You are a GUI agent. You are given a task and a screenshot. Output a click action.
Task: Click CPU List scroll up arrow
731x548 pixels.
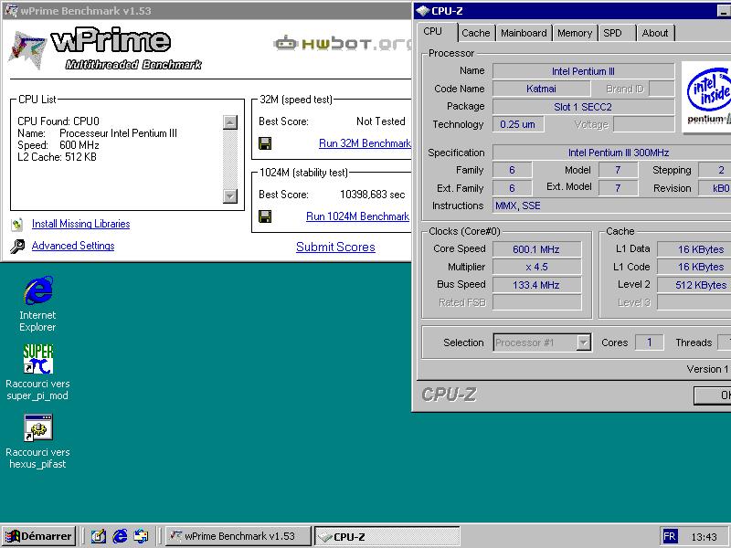[x=230, y=122]
